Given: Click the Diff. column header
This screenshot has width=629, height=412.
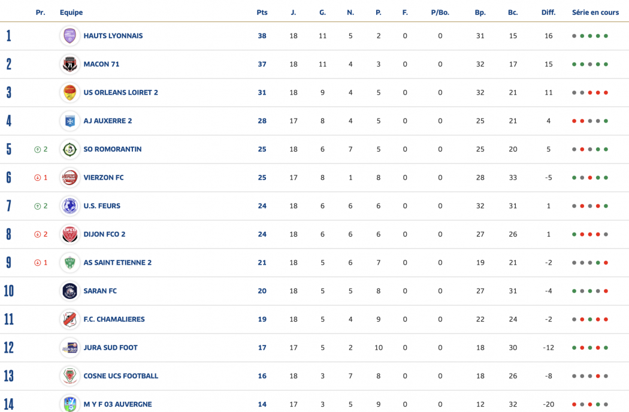Looking at the screenshot, I should coord(548,13).
